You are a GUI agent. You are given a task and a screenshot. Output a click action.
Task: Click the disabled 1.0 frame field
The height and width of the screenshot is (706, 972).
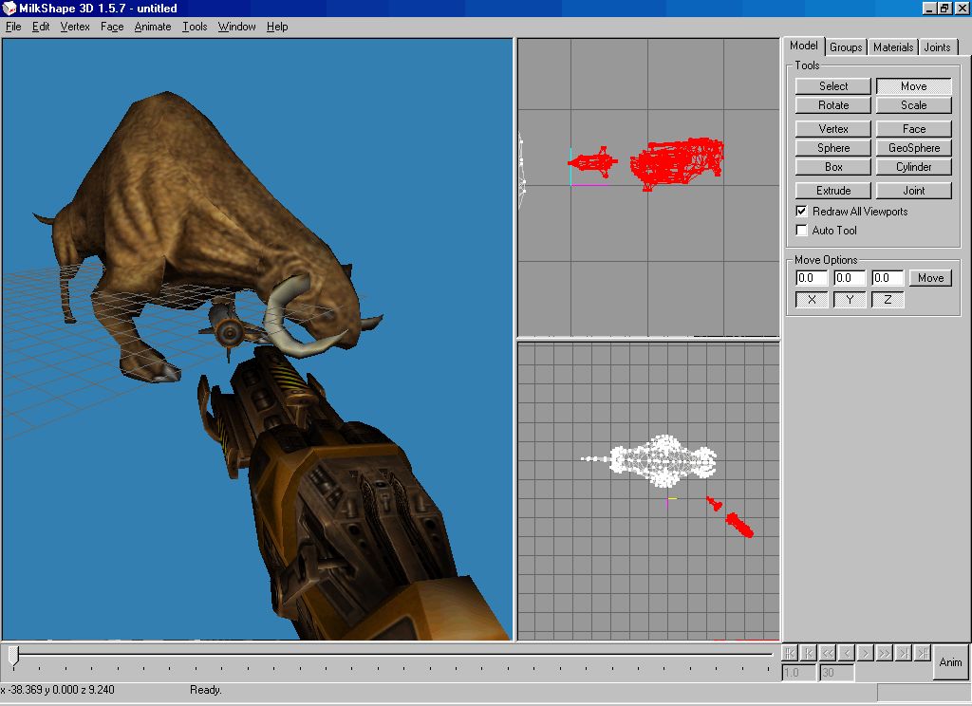798,673
